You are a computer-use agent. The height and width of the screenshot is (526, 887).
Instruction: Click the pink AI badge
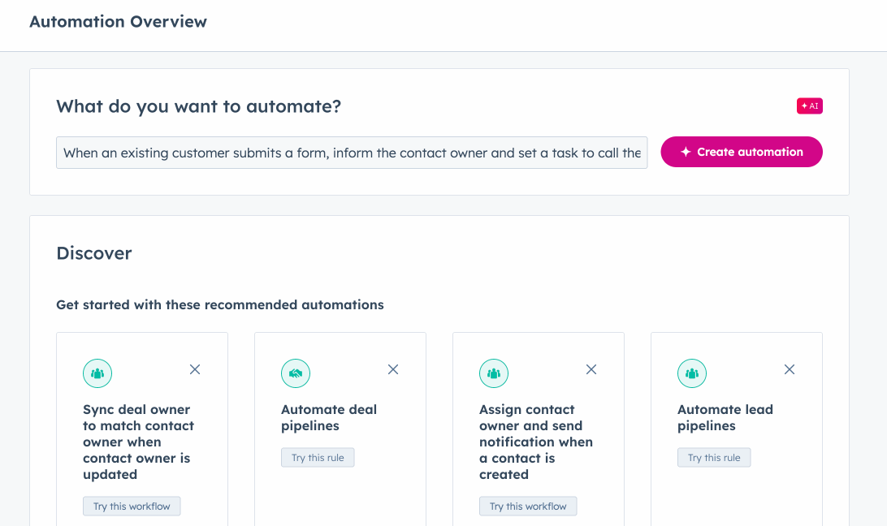[x=810, y=106]
